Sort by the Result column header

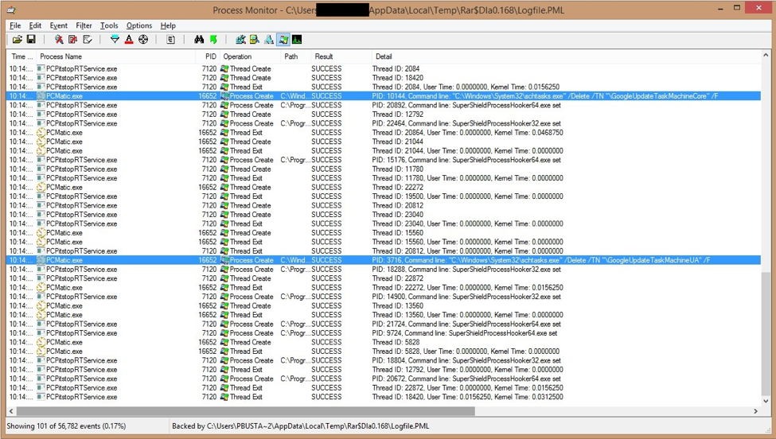point(341,56)
